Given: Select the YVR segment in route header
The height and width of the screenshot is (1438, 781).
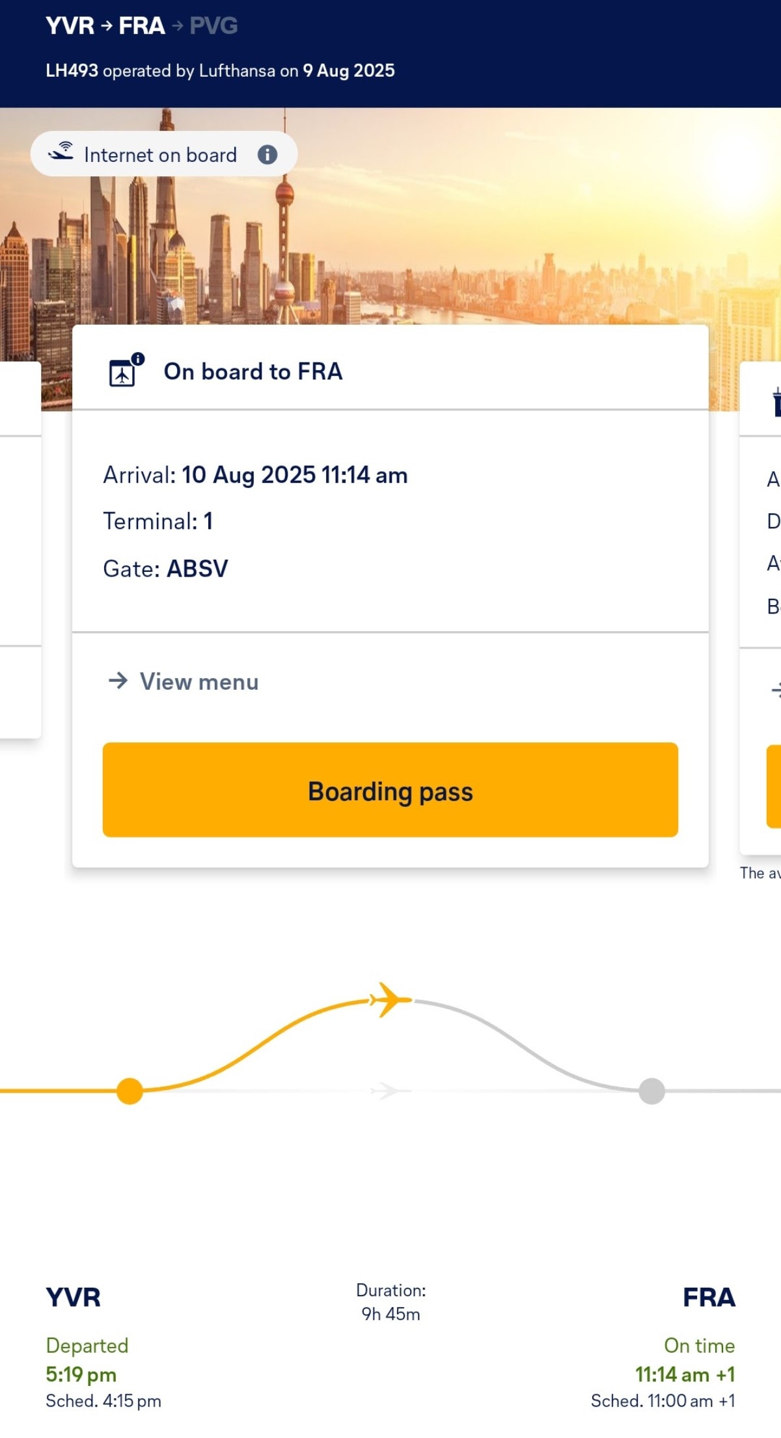Looking at the screenshot, I should pos(70,26).
